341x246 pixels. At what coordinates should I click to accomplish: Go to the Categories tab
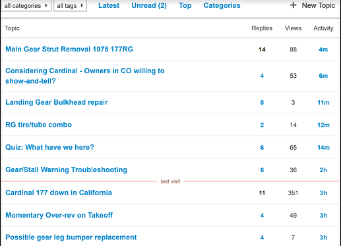coord(222,5)
